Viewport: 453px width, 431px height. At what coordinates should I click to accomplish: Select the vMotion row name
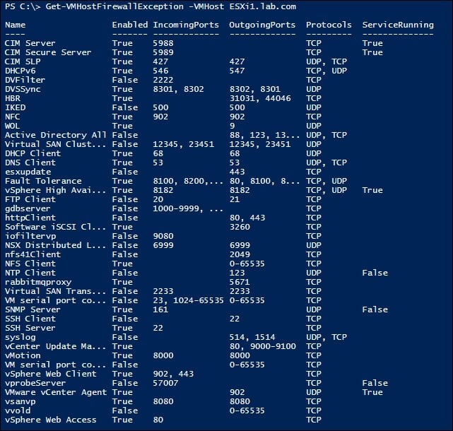pyautogui.click(x=23, y=355)
